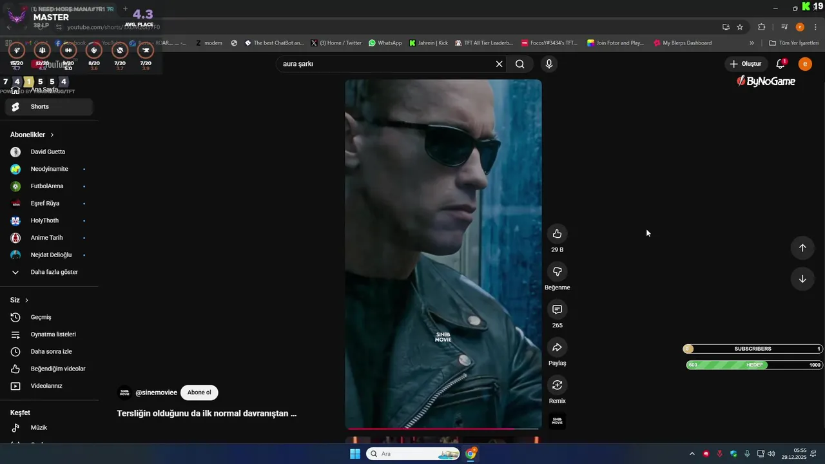Click the short's title text 'Tersliğin olduğunu...'

click(206, 414)
